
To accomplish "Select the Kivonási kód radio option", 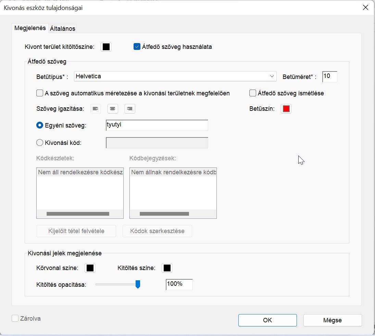I will pyautogui.click(x=40, y=143).
